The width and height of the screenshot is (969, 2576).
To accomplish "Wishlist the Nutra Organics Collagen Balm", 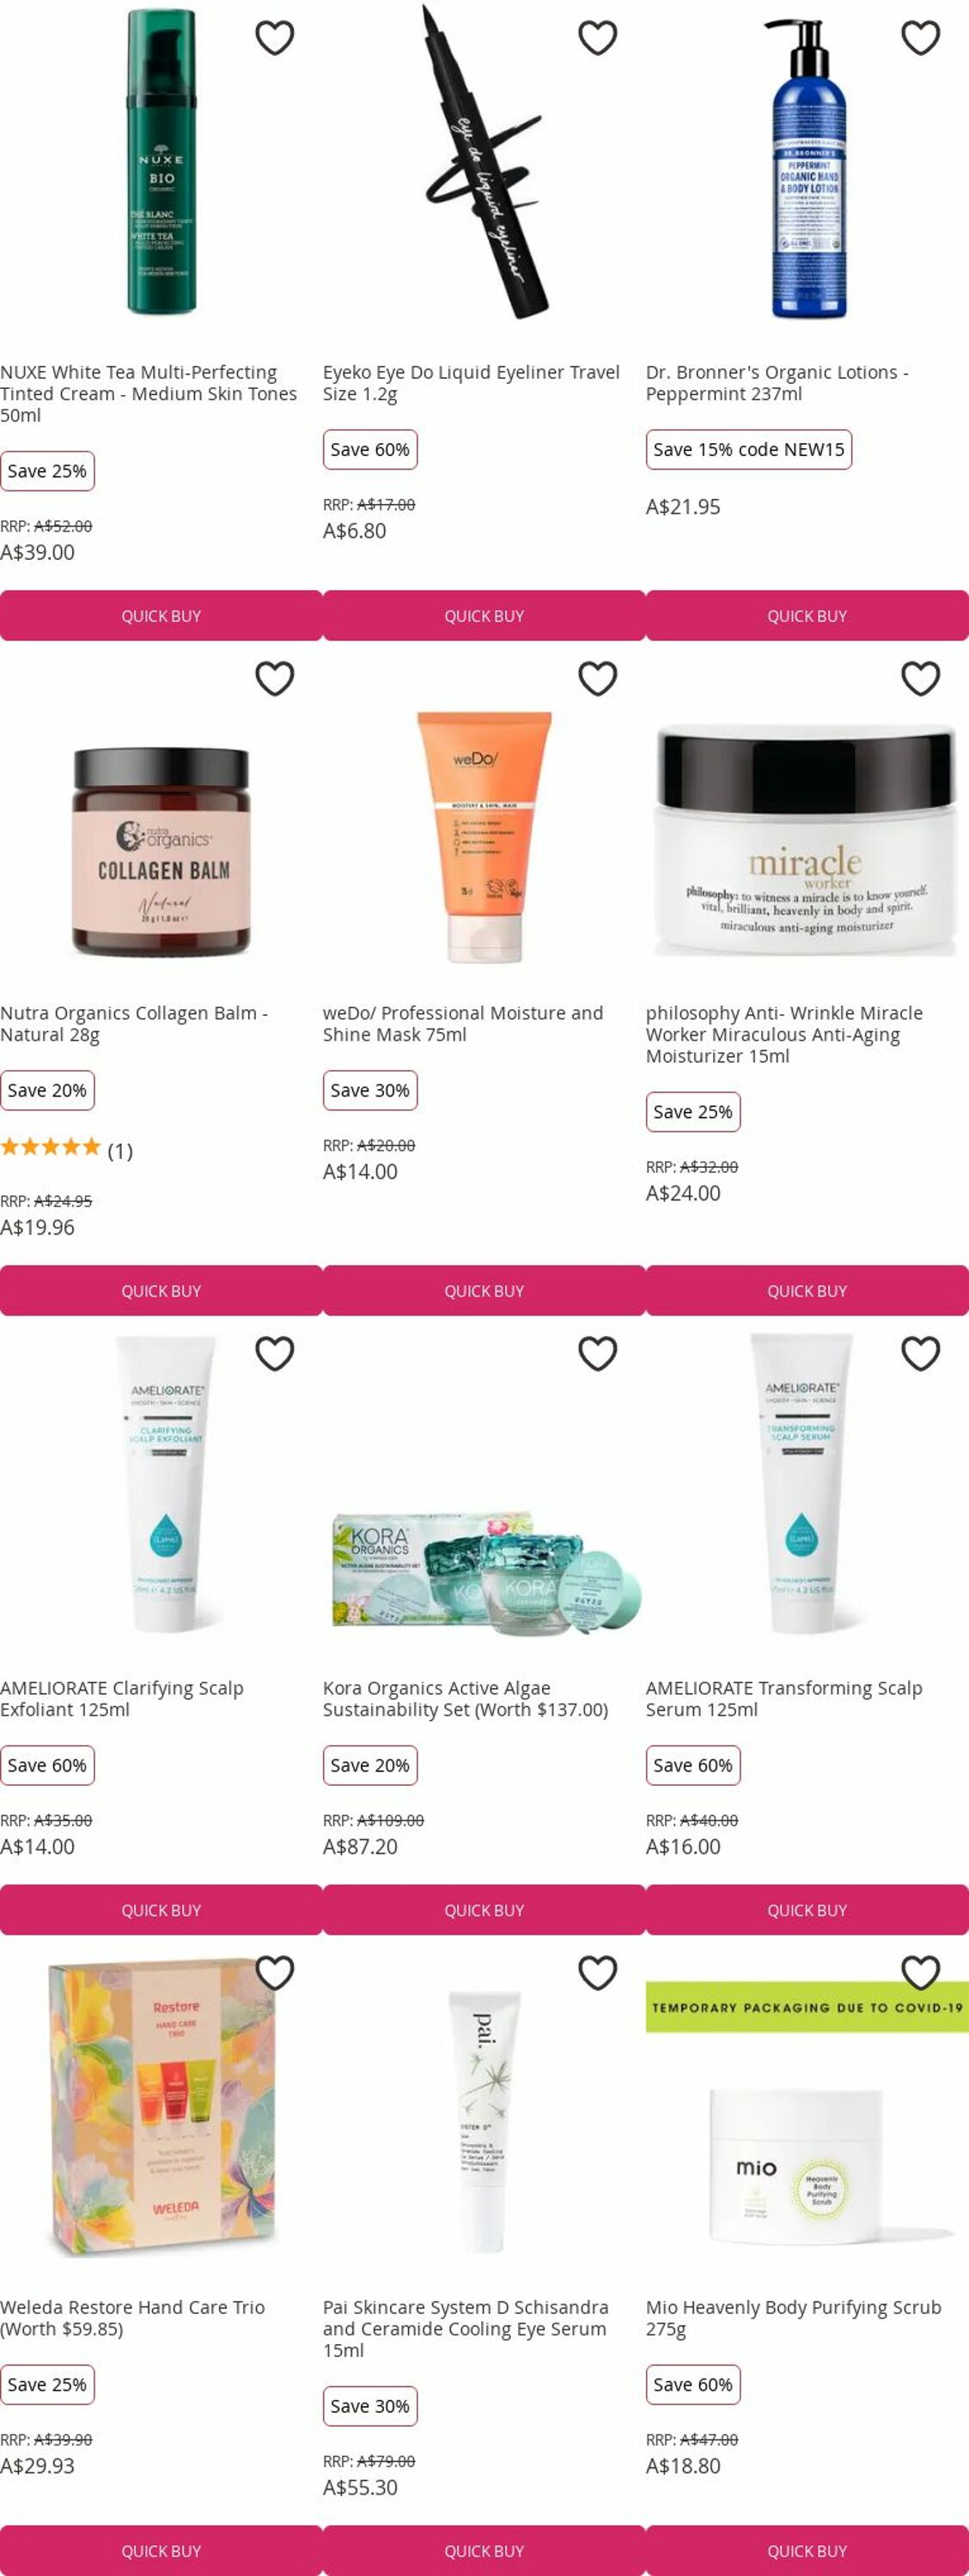I will [274, 679].
